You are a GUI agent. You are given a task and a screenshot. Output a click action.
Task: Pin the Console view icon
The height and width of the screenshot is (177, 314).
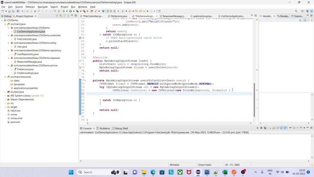(290, 128)
